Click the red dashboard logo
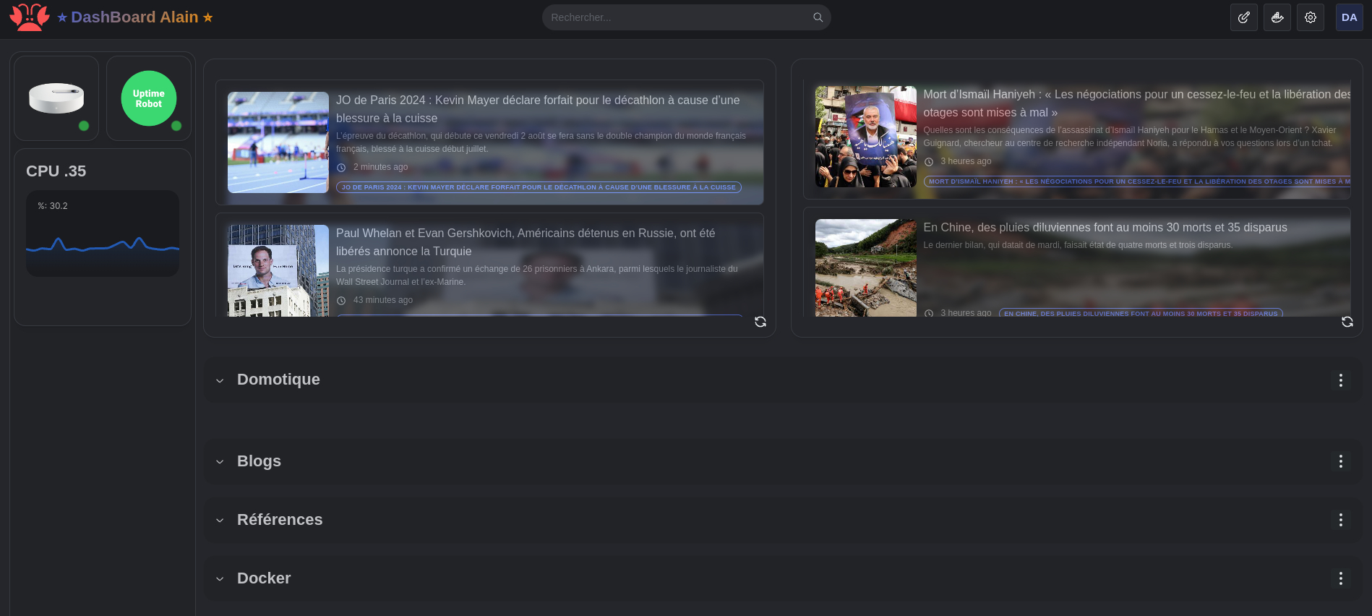Viewport: 1372px width, 616px height. [x=30, y=17]
